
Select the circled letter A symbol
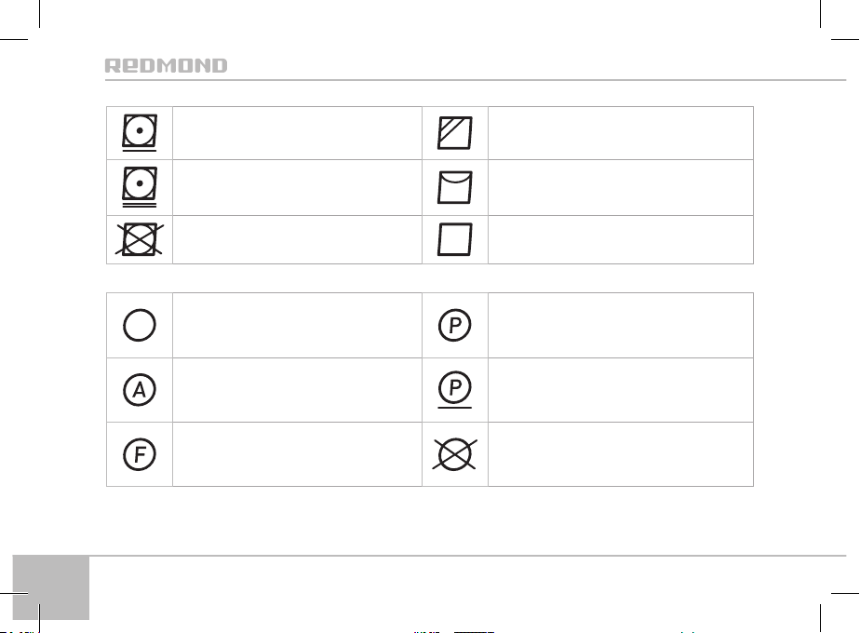140,390
